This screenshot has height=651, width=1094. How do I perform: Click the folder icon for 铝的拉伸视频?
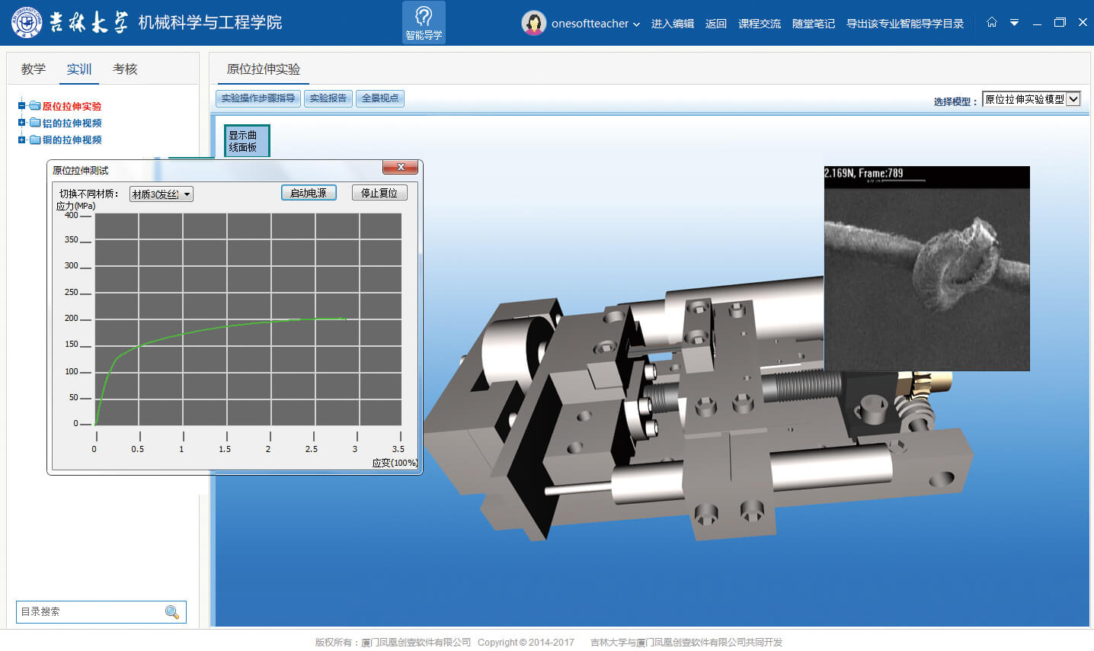click(x=35, y=123)
